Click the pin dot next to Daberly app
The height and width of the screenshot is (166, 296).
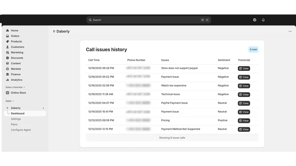point(43,108)
